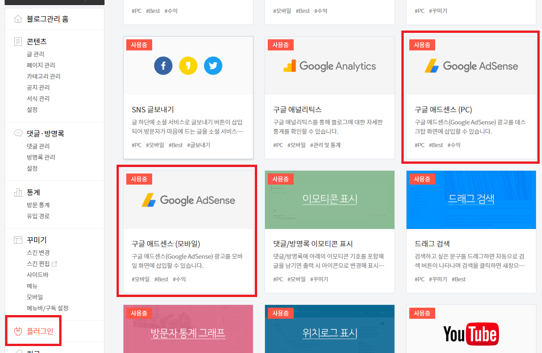Click the Google AdSense logo in 모바일 card

tap(188, 200)
